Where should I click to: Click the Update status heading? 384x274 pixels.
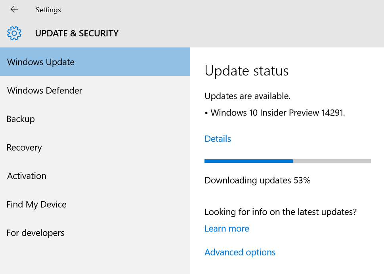tap(246, 71)
